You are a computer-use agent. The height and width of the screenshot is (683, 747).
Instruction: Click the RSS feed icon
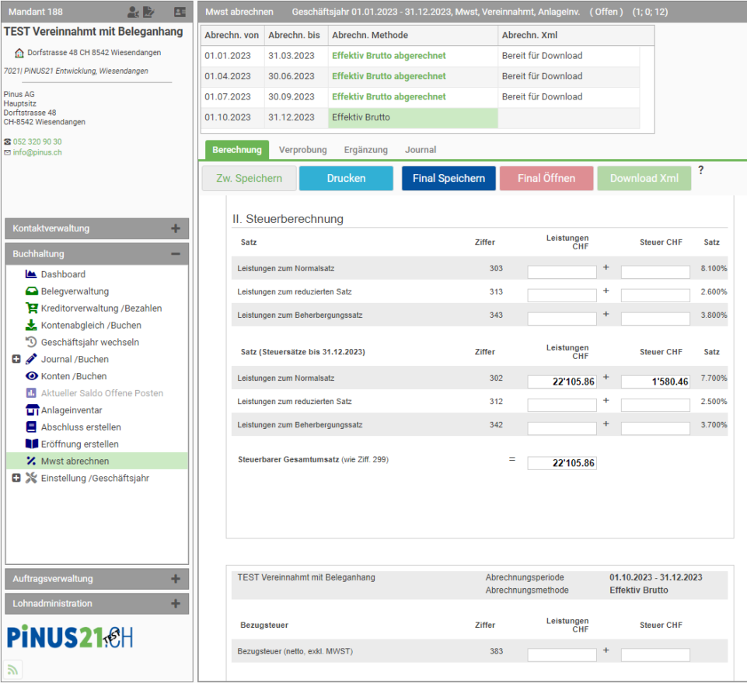click(x=12, y=670)
